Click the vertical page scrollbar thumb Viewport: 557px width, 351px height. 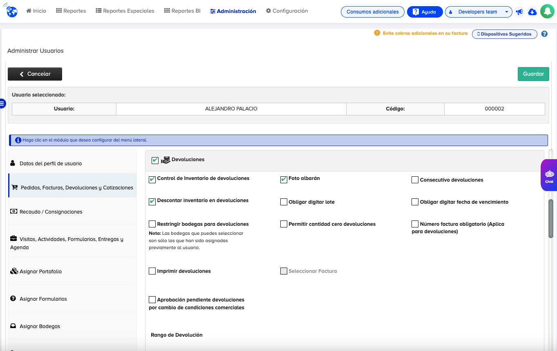coord(550,218)
